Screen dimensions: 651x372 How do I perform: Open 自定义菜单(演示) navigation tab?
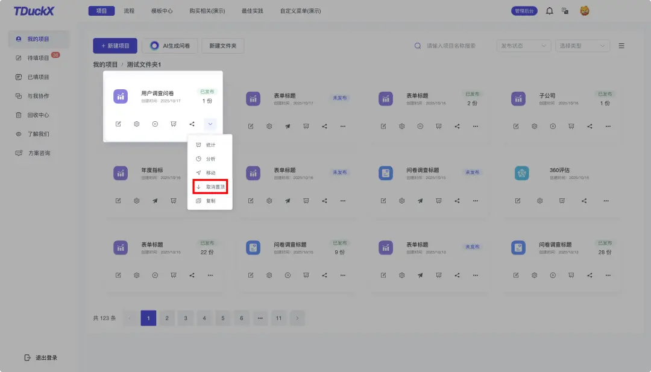pos(300,11)
